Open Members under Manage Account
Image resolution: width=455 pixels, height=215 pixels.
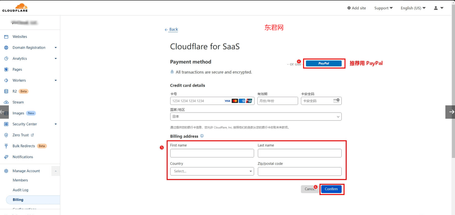[20, 180]
